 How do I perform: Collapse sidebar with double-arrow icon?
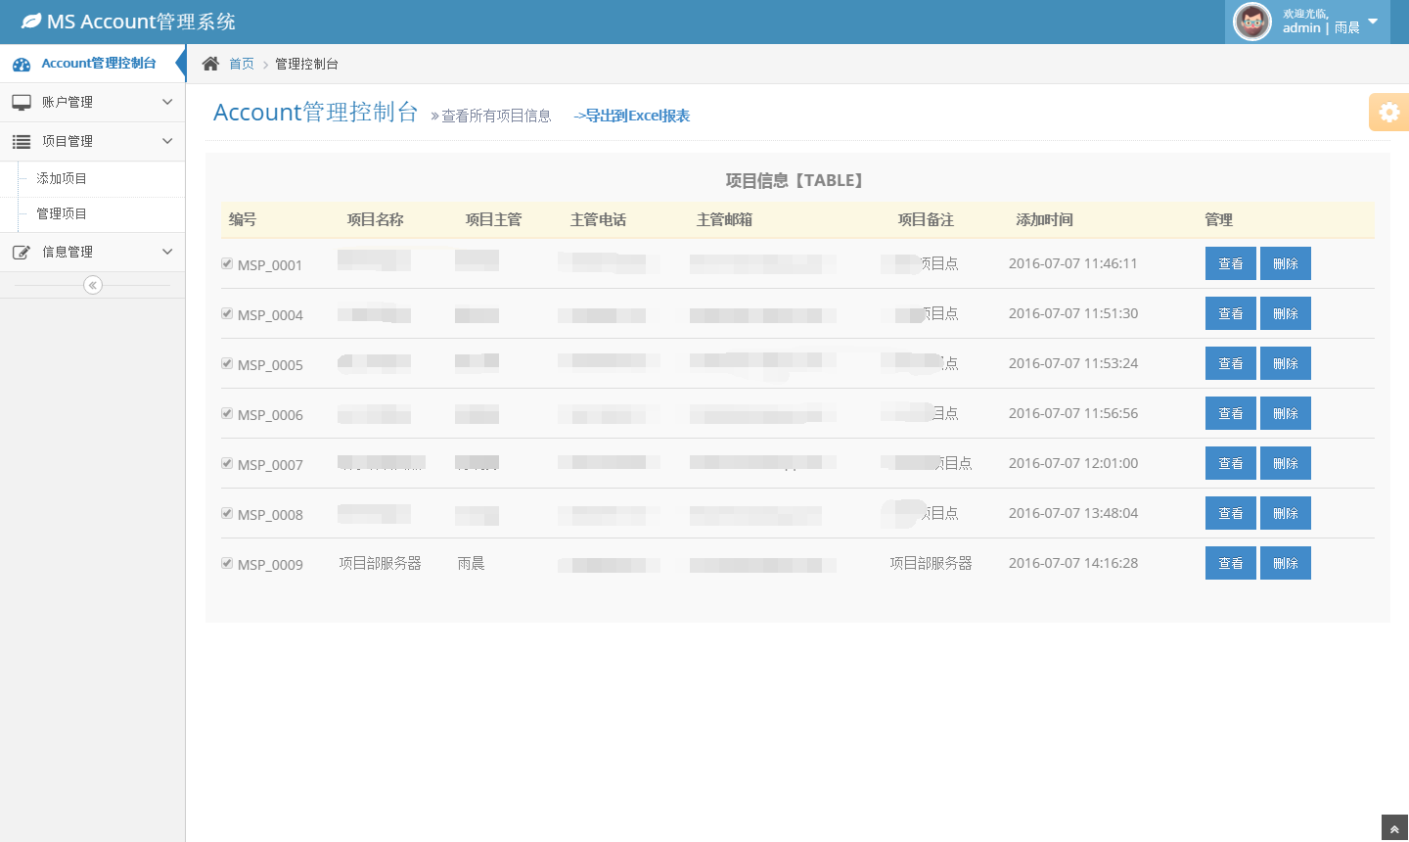click(x=93, y=285)
